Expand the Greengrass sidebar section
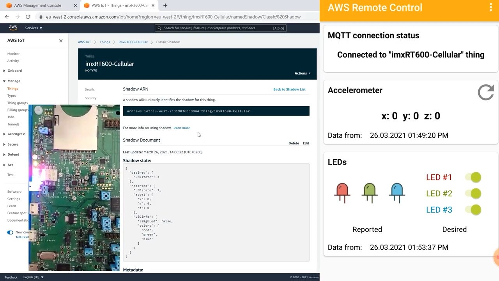This screenshot has height=281, width=499. [16, 134]
